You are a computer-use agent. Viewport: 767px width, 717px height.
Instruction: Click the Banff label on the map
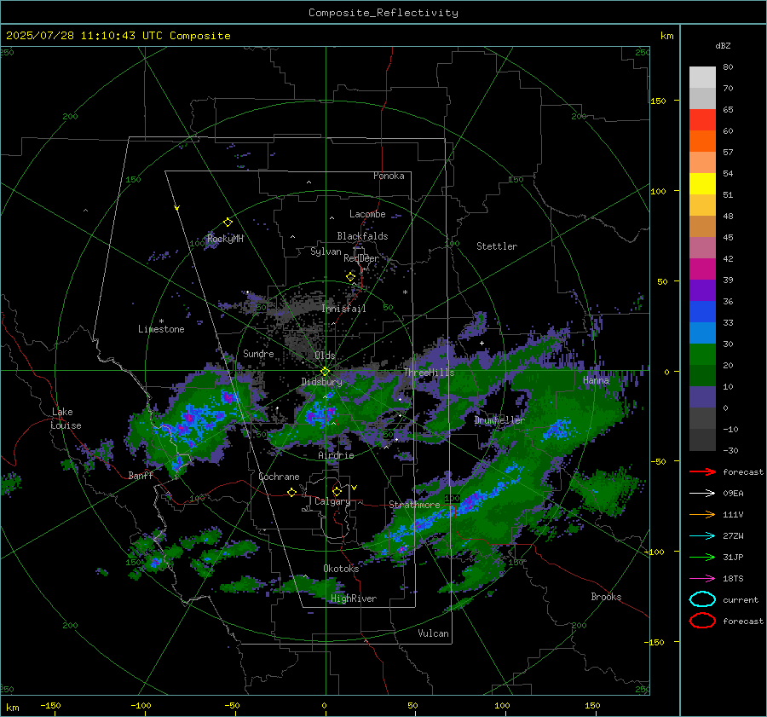click(x=141, y=476)
